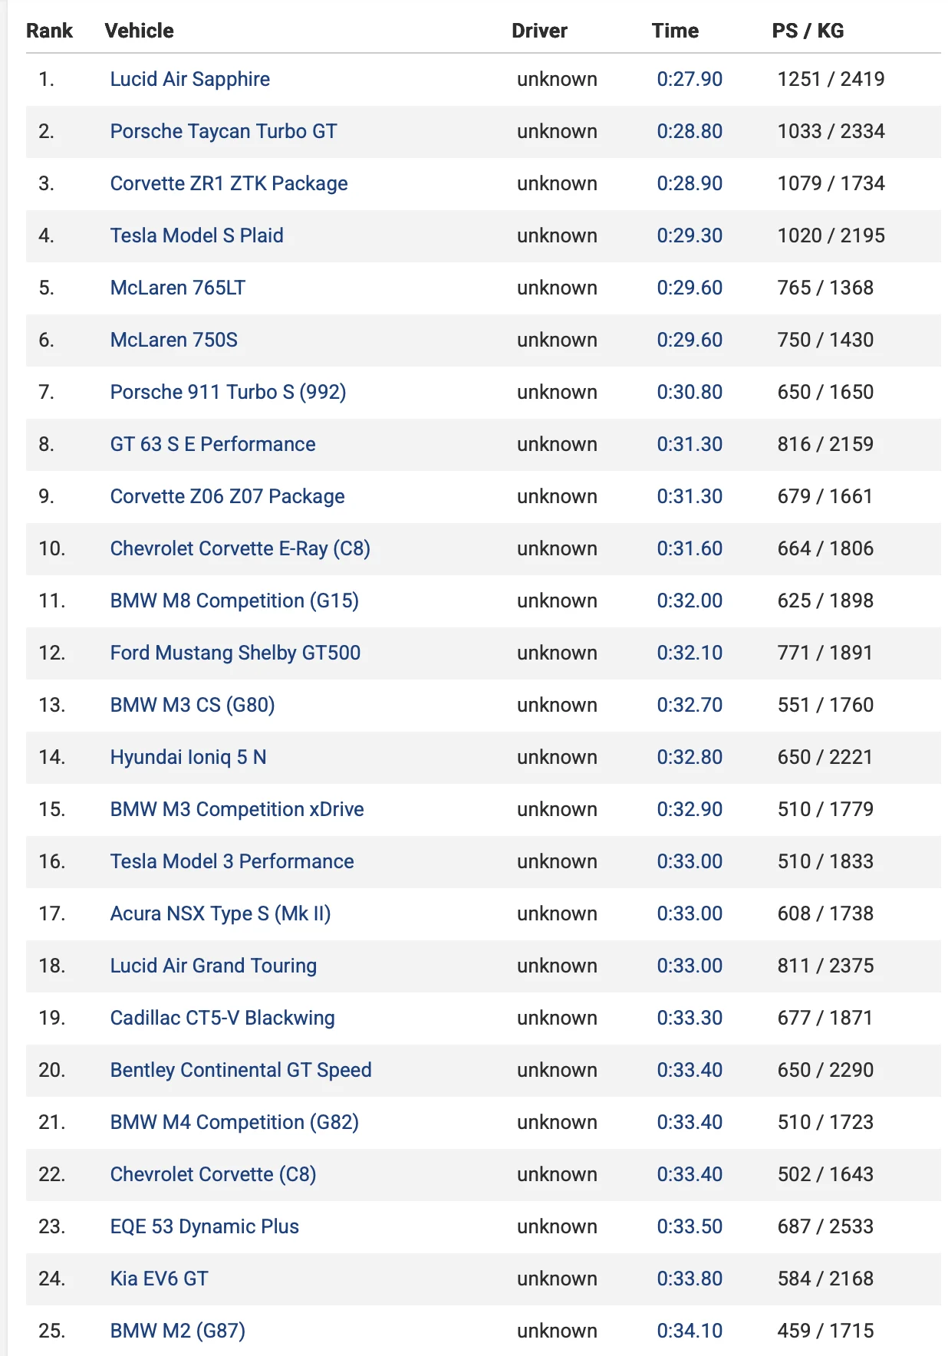Open the McLaren 750S vehicle link
The height and width of the screenshot is (1356, 948).
(x=174, y=340)
